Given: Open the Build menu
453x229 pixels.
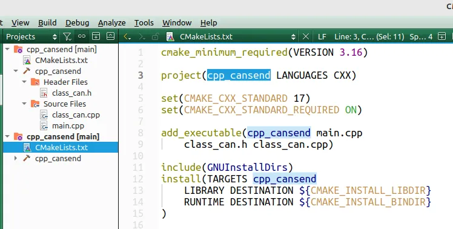Looking at the screenshot, I should tap(47, 22).
